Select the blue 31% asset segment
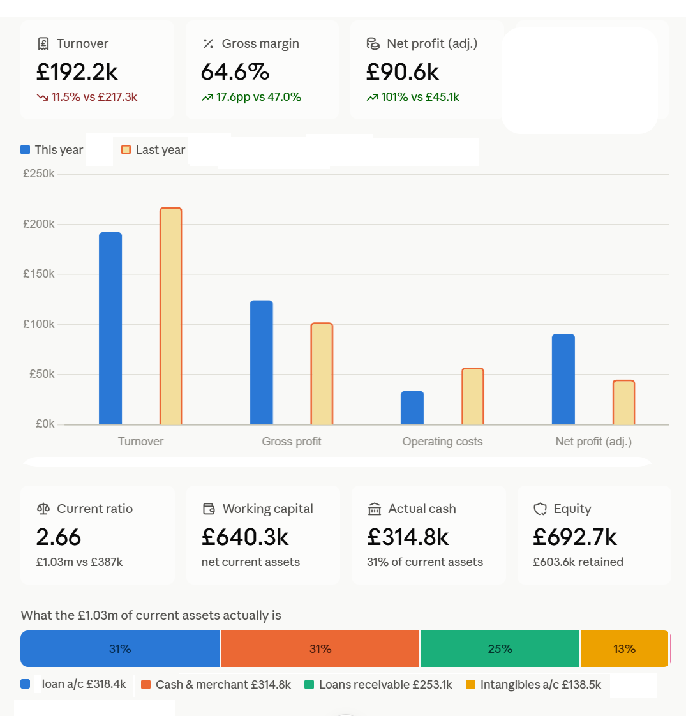This screenshot has width=686, height=716. tap(120, 648)
